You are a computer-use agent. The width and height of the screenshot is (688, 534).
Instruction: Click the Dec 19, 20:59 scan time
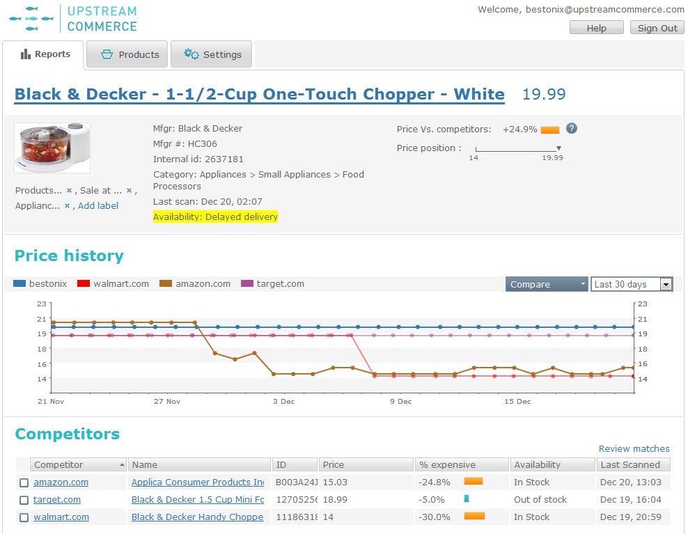tap(630, 517)
